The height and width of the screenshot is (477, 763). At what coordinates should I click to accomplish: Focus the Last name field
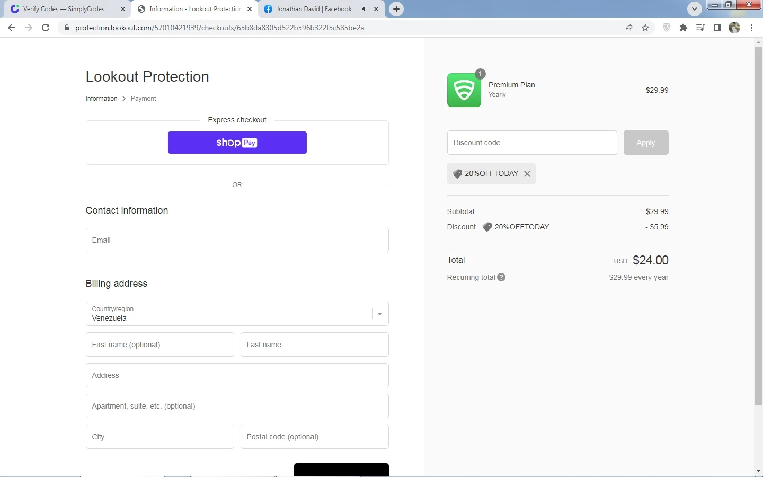click(315, 344)
